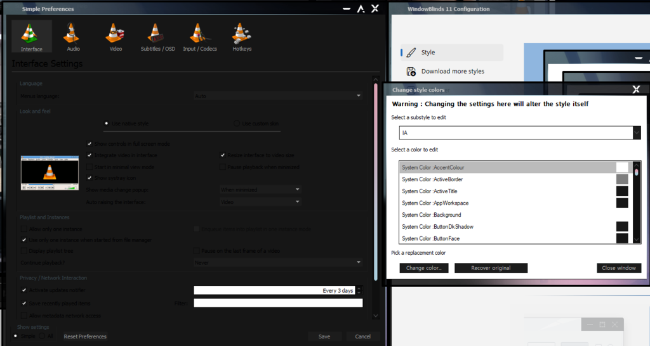This screenshot has width=650, height=346.
Task: Open the Continue playback dropdown
Action: coord(278,262)
